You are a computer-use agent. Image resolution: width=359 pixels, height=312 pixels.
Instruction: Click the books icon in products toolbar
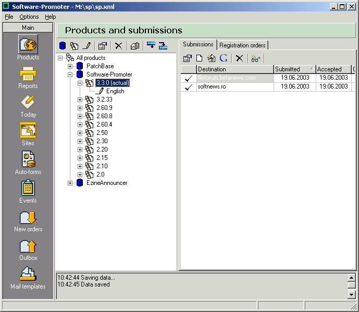pos(135,46)
